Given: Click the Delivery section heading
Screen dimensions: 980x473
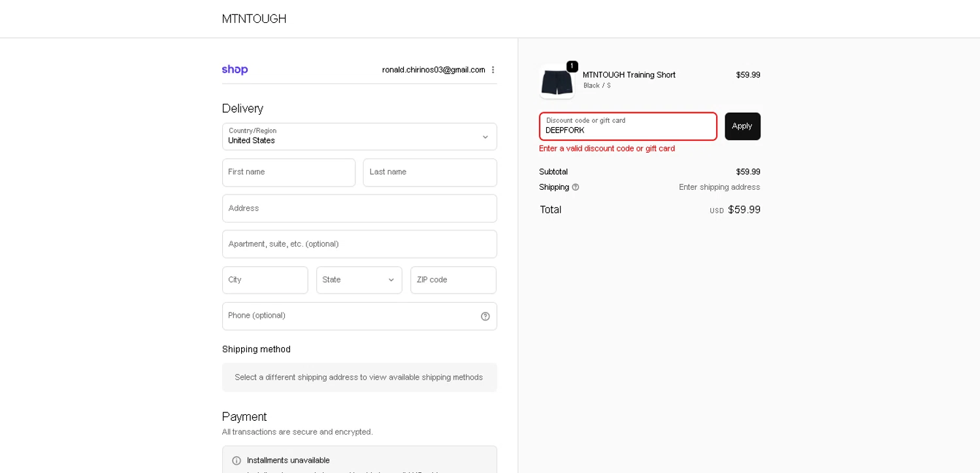Looking at the screenshot, I should (x=242, y=108).
